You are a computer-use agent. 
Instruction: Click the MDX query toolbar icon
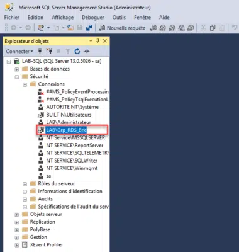coord(163,28)
